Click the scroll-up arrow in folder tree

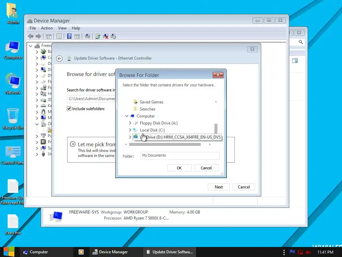216,102
